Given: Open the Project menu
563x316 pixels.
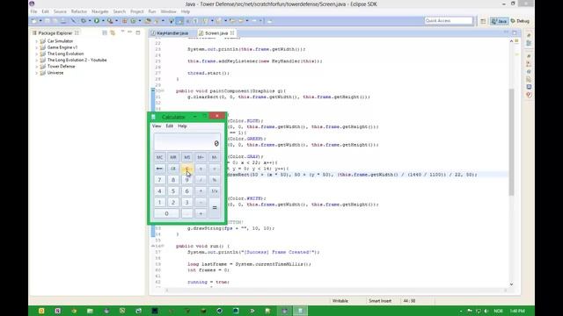Looking at the screenshot, I should click(x=137, y=11).
